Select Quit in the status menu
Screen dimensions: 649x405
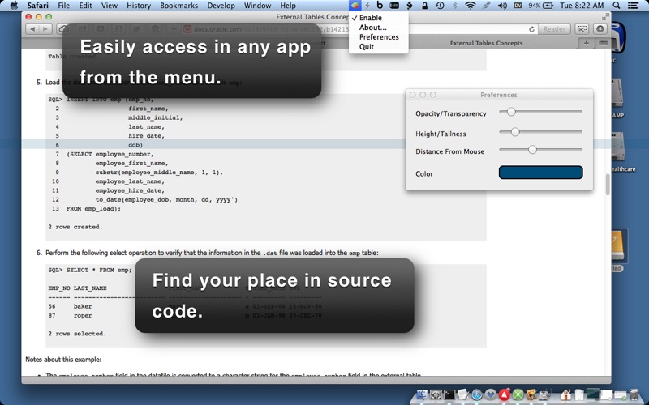(x=367, y=46)
